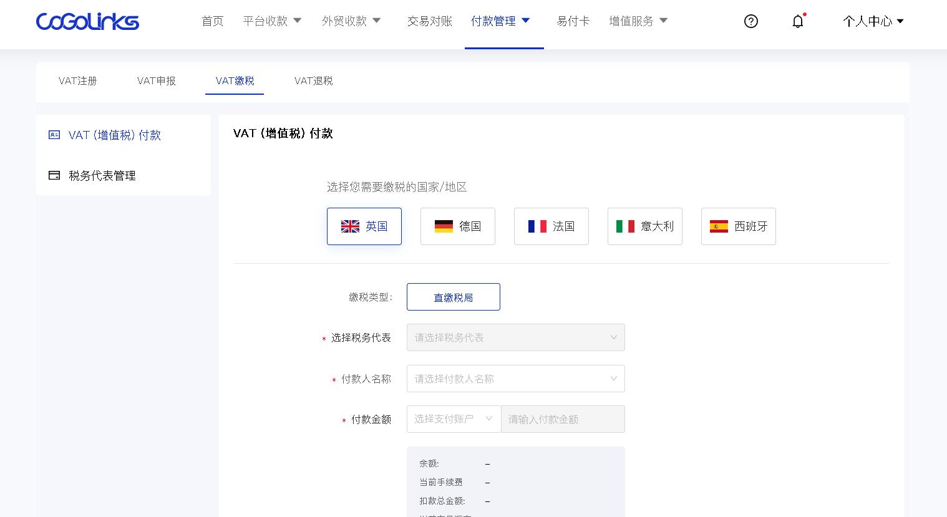Click the 直缴税局 payment type button
This screenshot has height=517, width=947.
coord(454,297)
